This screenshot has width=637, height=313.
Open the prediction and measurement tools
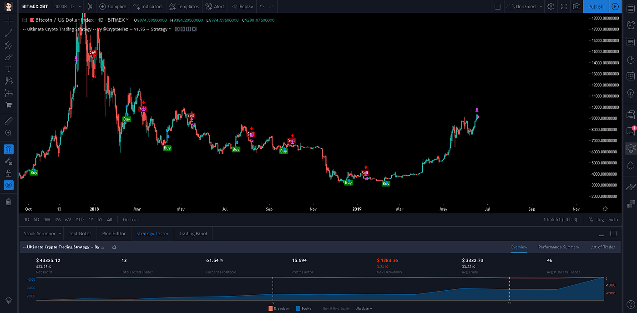click(9, 93)
